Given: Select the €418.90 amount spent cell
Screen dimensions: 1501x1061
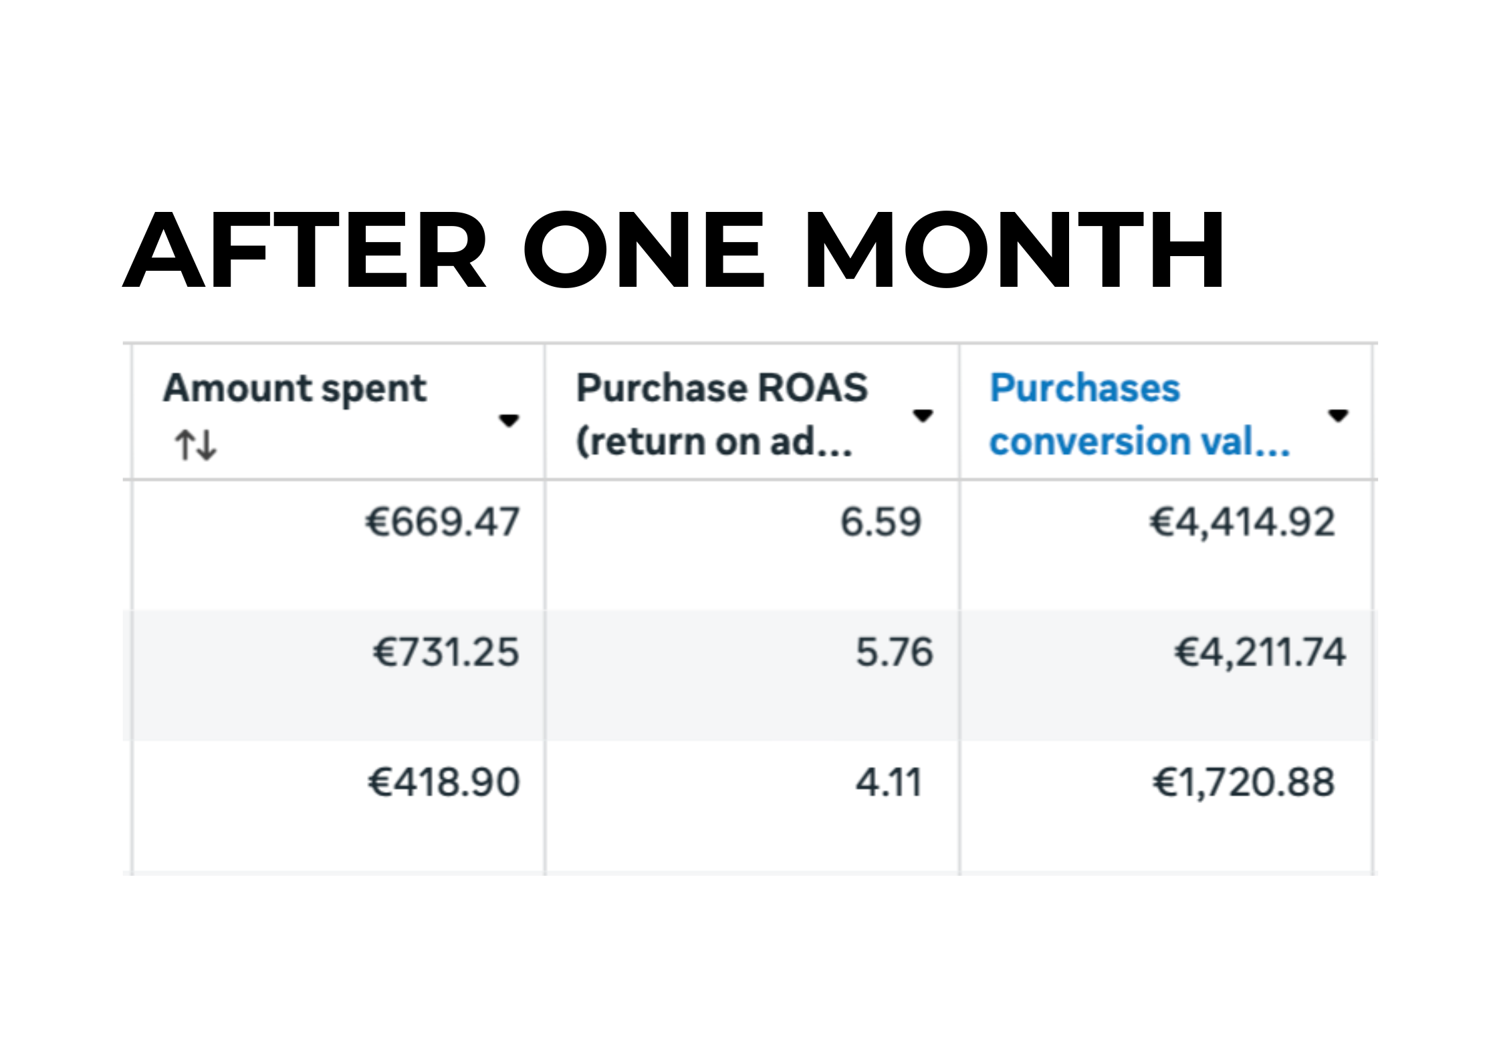Looking at the screenshot, I should [x=443, y=782].
